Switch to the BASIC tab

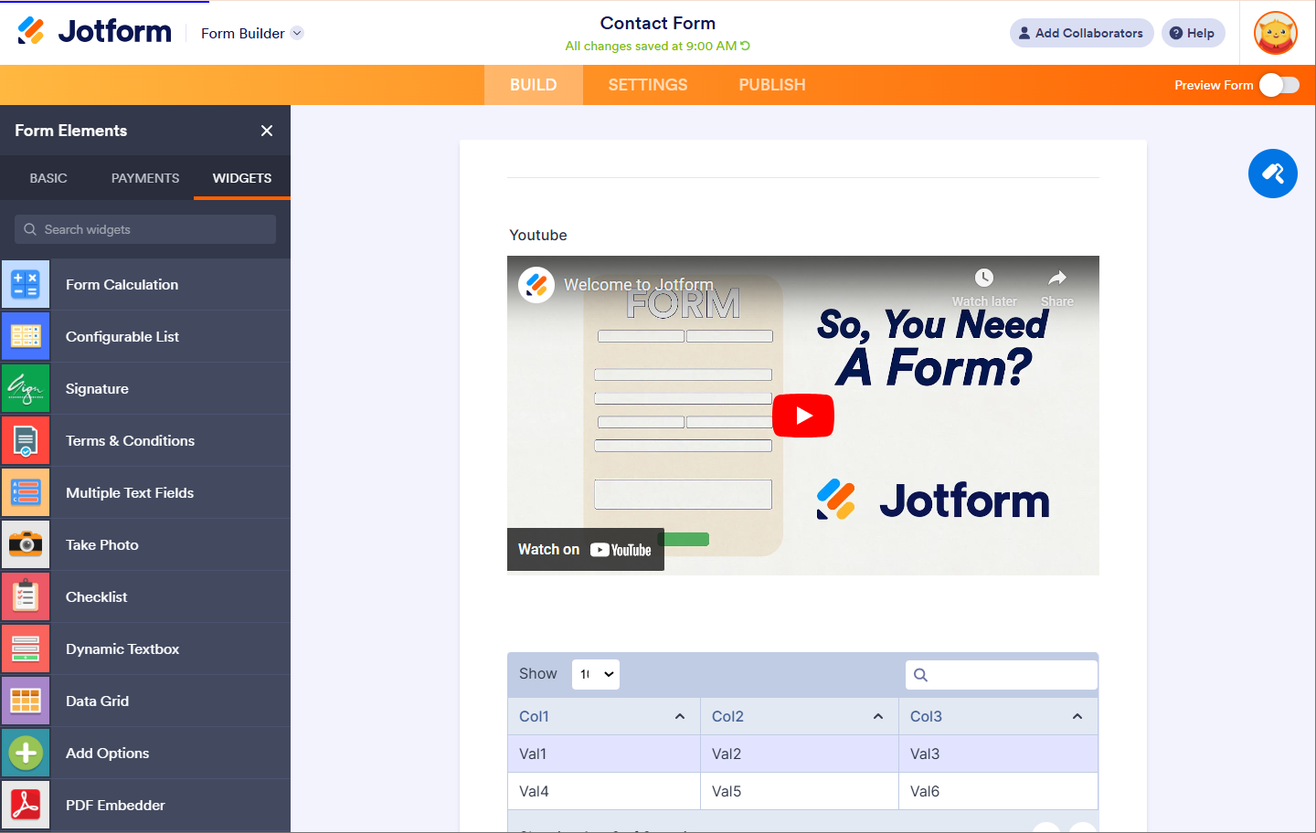[x=48, y=178]
